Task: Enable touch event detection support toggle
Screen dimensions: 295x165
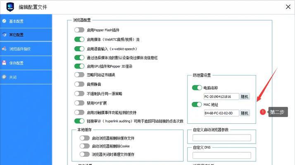Action: (79, 112)
